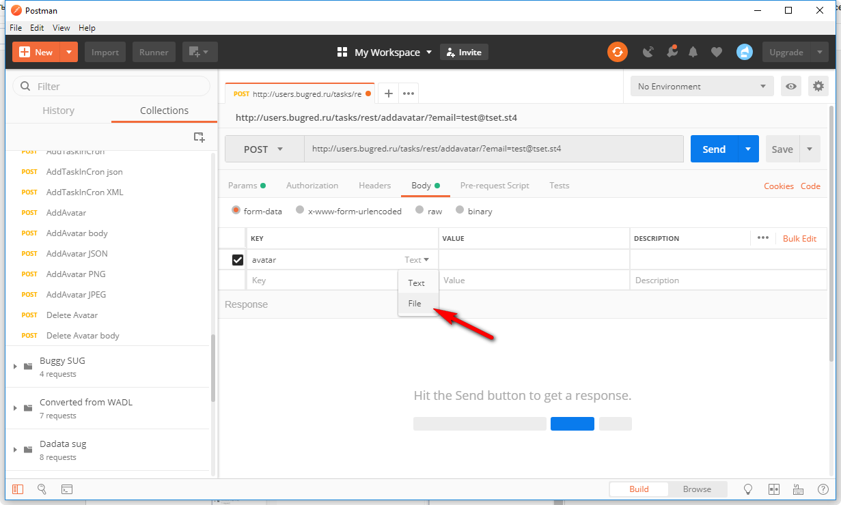
Task: Open the notifications bell icon
Action: point(693,52)
